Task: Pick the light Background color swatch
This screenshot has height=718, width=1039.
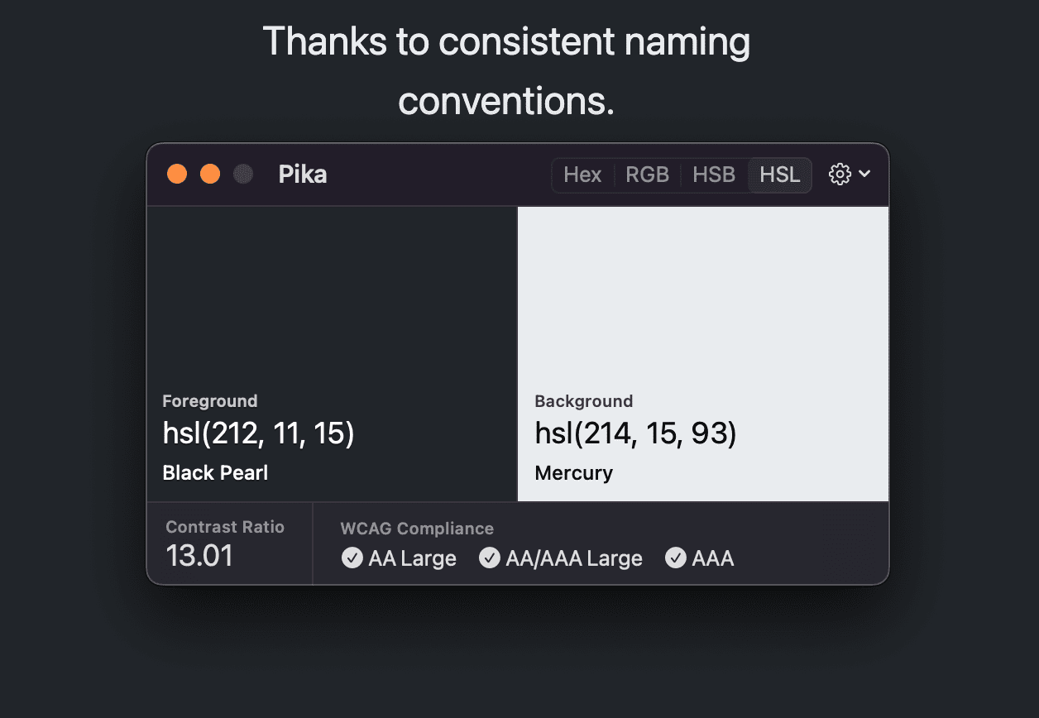Action: click(702, 298)
